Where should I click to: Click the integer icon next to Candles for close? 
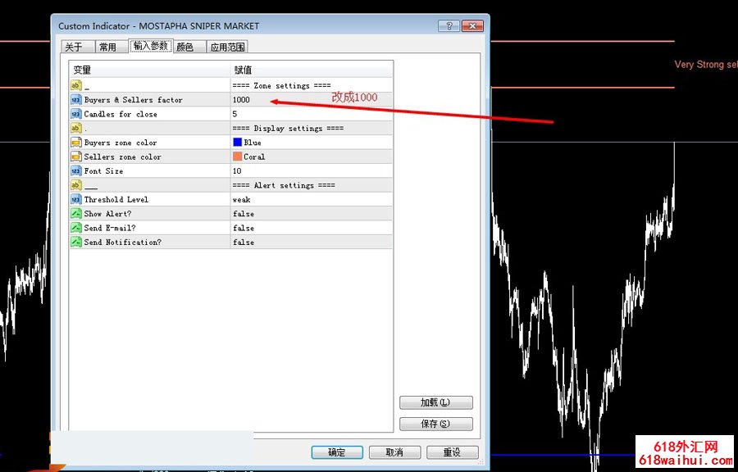click(75, 114)
